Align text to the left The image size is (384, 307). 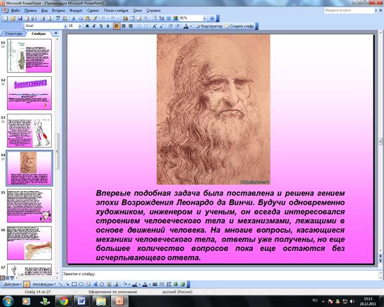116,26
